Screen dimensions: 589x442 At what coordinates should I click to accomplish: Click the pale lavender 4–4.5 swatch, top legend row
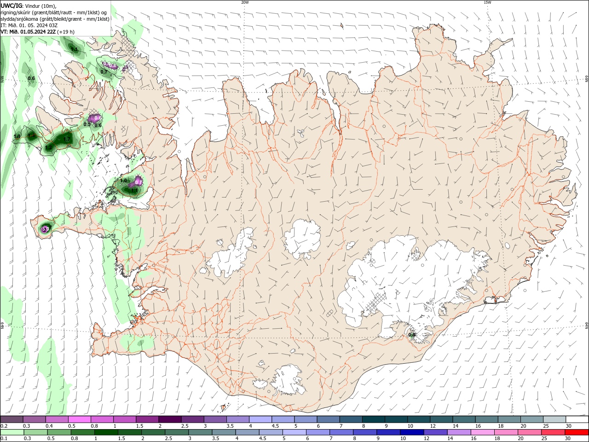pos(260,419)
